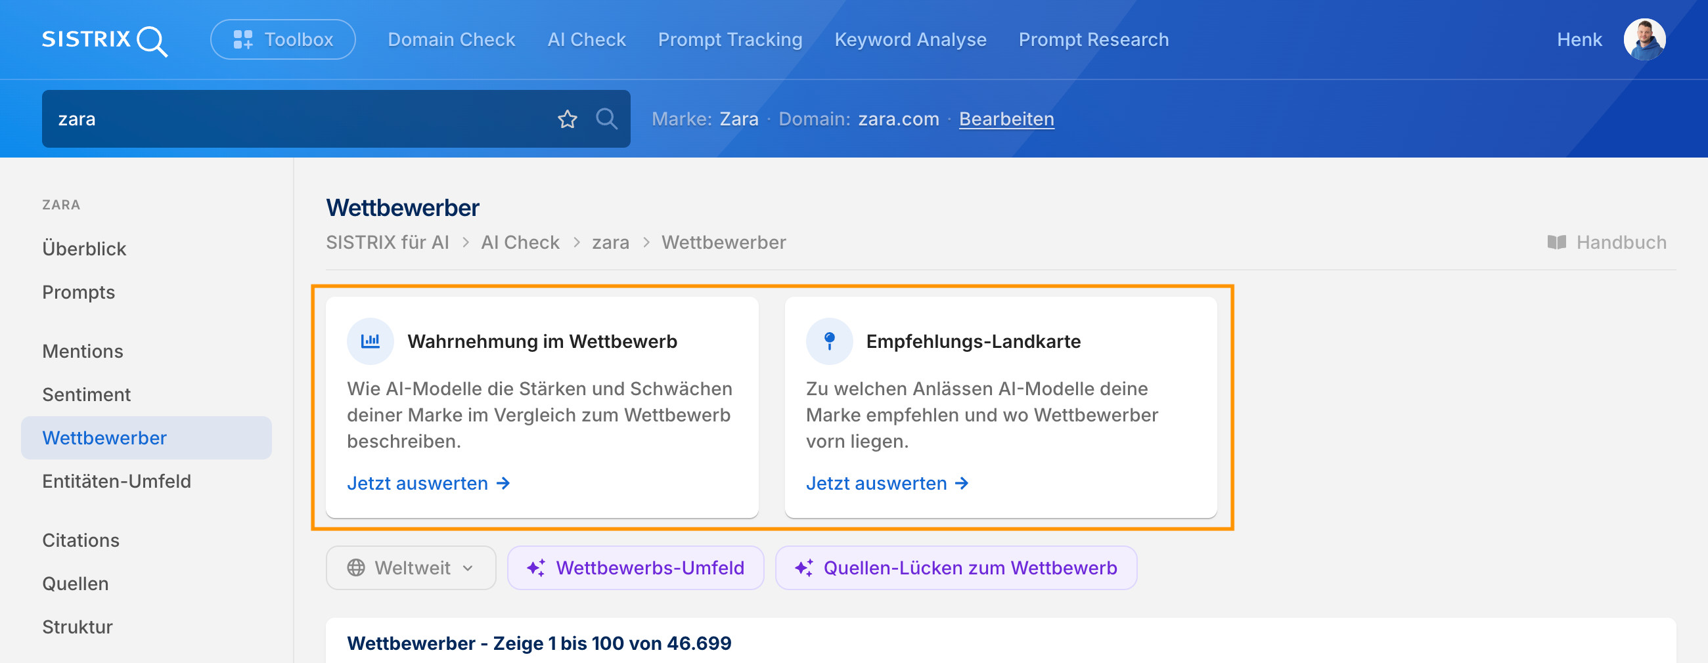
Task: Click the sparkle icon on Wettbewerbs-Umfeld button
Action: pyautogui.click(x=536, y=568)
